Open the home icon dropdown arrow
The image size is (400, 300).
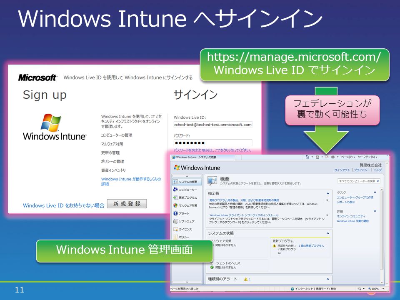(312, 157)
